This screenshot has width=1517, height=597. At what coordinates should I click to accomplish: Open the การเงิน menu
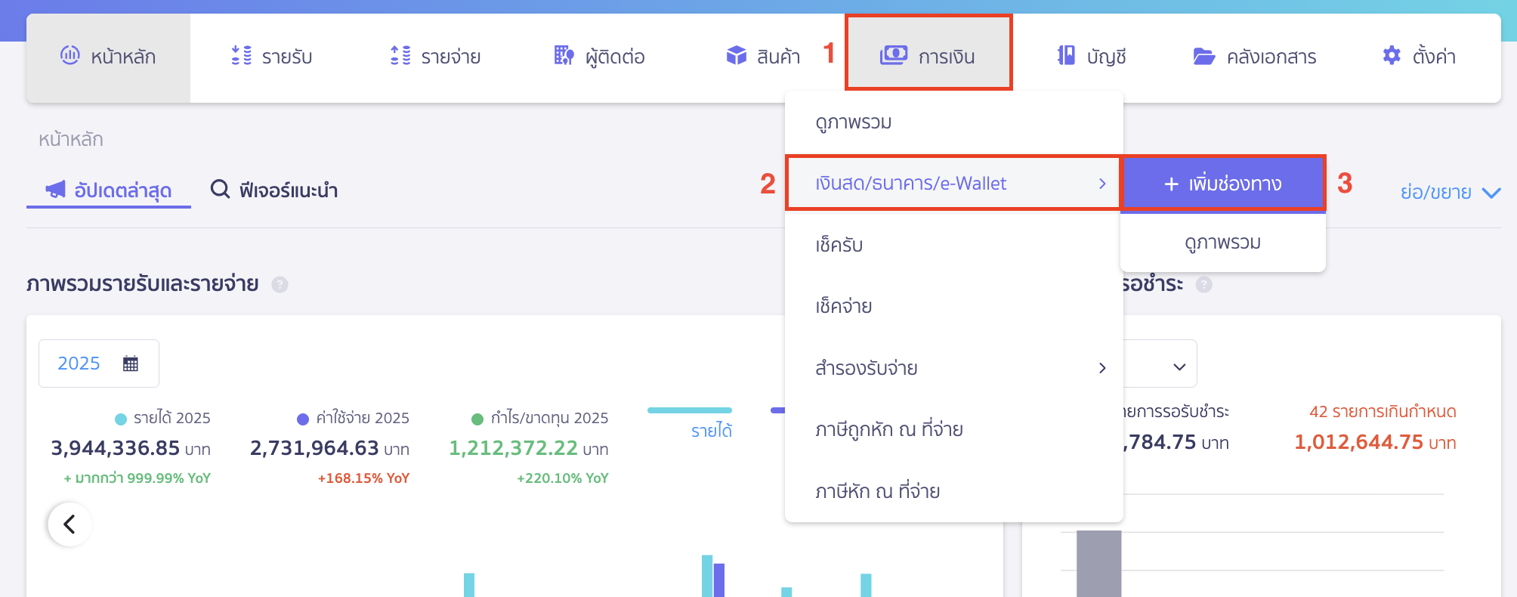(928, 53)
